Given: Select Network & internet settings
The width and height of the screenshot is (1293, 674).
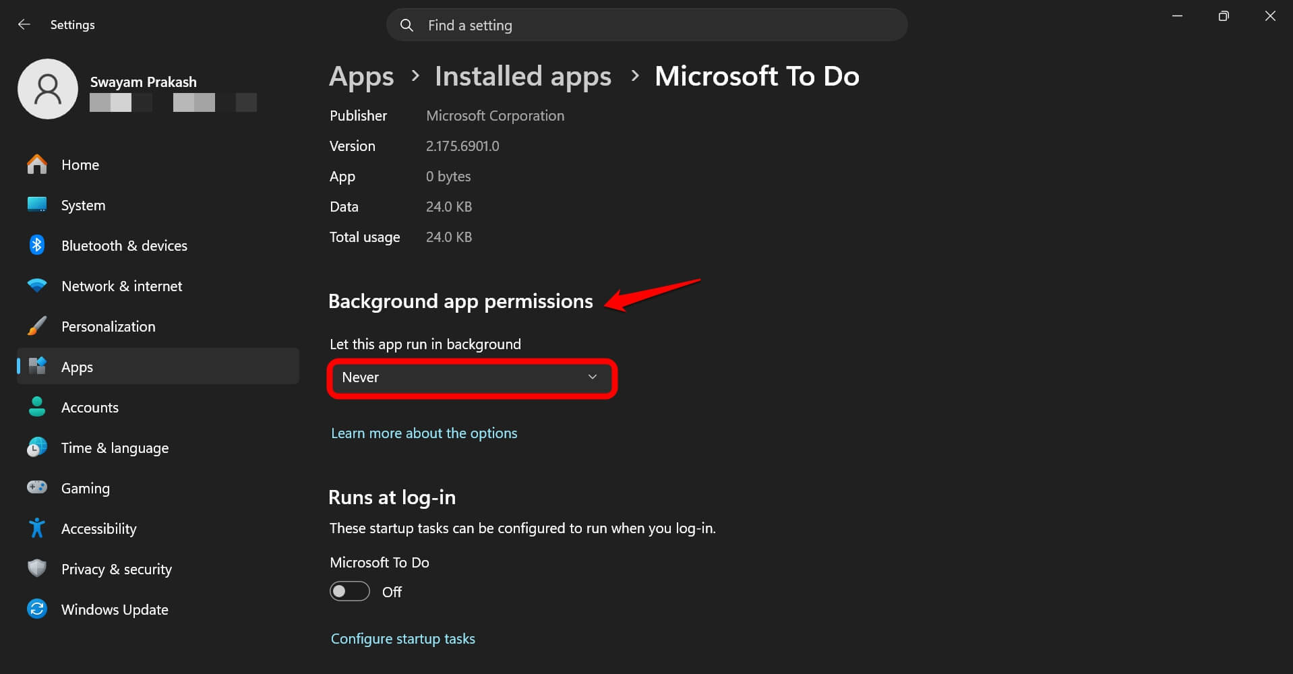Looking at the screenshot, I should pos(121,286).
